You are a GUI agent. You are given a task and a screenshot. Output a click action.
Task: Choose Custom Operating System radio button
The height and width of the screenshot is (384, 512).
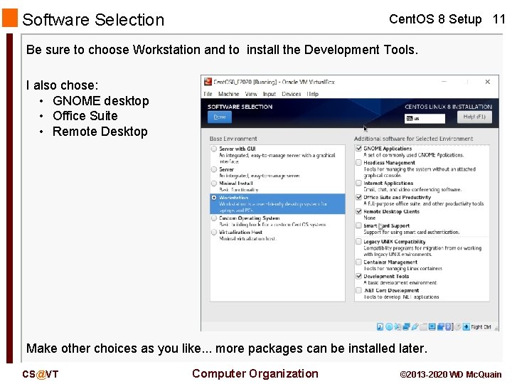tap(214, 218)
